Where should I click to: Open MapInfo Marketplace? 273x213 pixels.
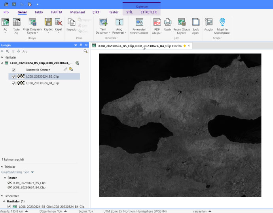222,25
